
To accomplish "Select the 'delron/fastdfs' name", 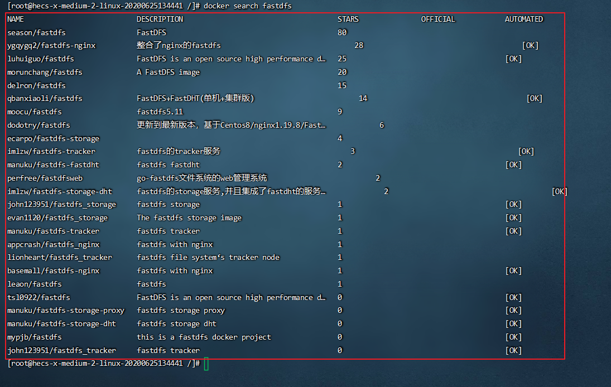I will tap(36, 85).
